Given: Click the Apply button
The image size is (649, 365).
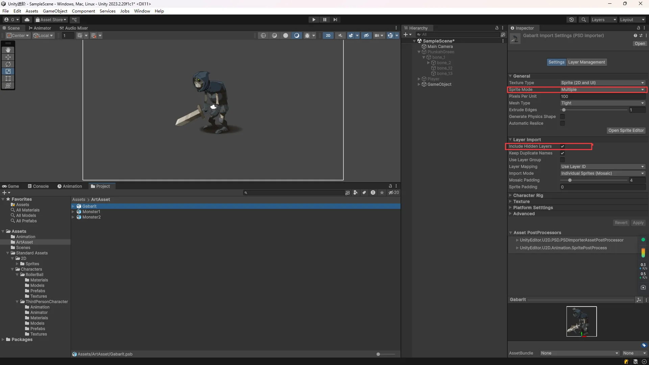Looking at the screenshot, I should (638, 223).
